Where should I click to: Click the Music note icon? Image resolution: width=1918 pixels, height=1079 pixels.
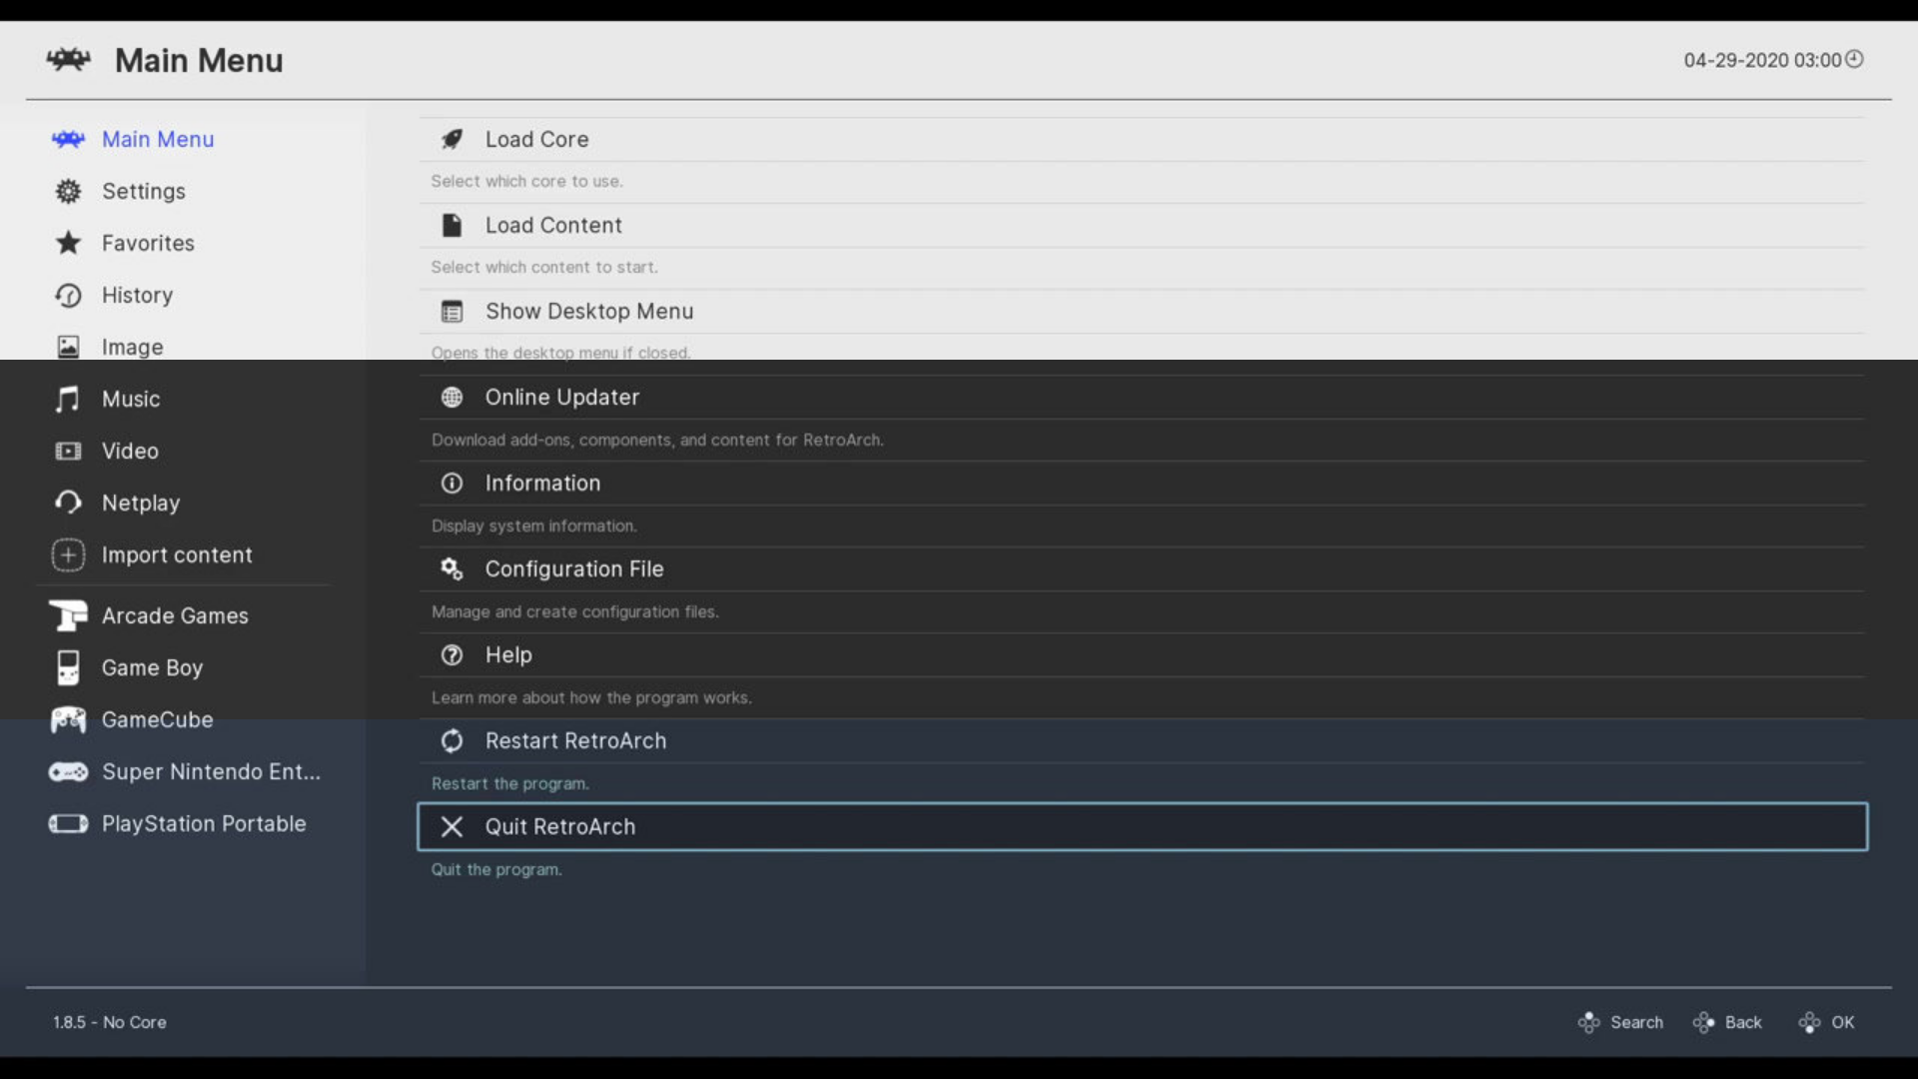point(68,400)
